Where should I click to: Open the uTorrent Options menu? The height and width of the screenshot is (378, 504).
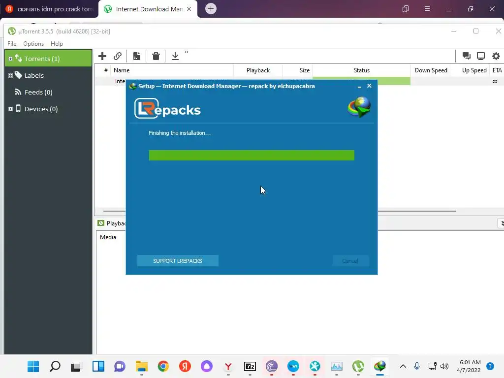point(33,44)
